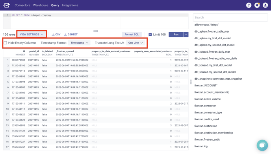This screenshot has width=271, height=154.
Task: Click the portal_id column header
Action: (34, 51)
